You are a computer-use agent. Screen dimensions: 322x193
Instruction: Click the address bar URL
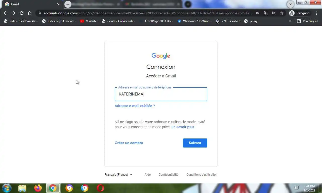(148, 13)
